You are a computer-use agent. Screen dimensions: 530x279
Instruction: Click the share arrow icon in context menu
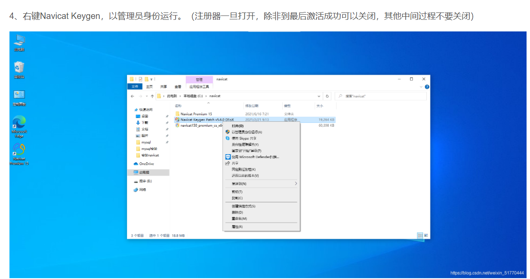(x=228, y=163)
